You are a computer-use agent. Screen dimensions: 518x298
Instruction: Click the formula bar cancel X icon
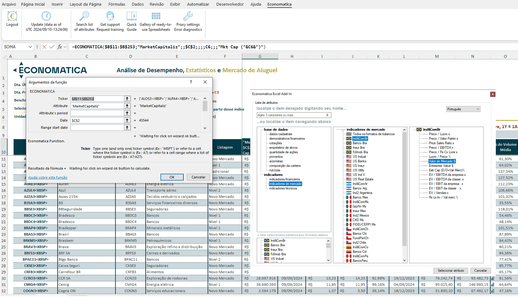tap(44, 47)
